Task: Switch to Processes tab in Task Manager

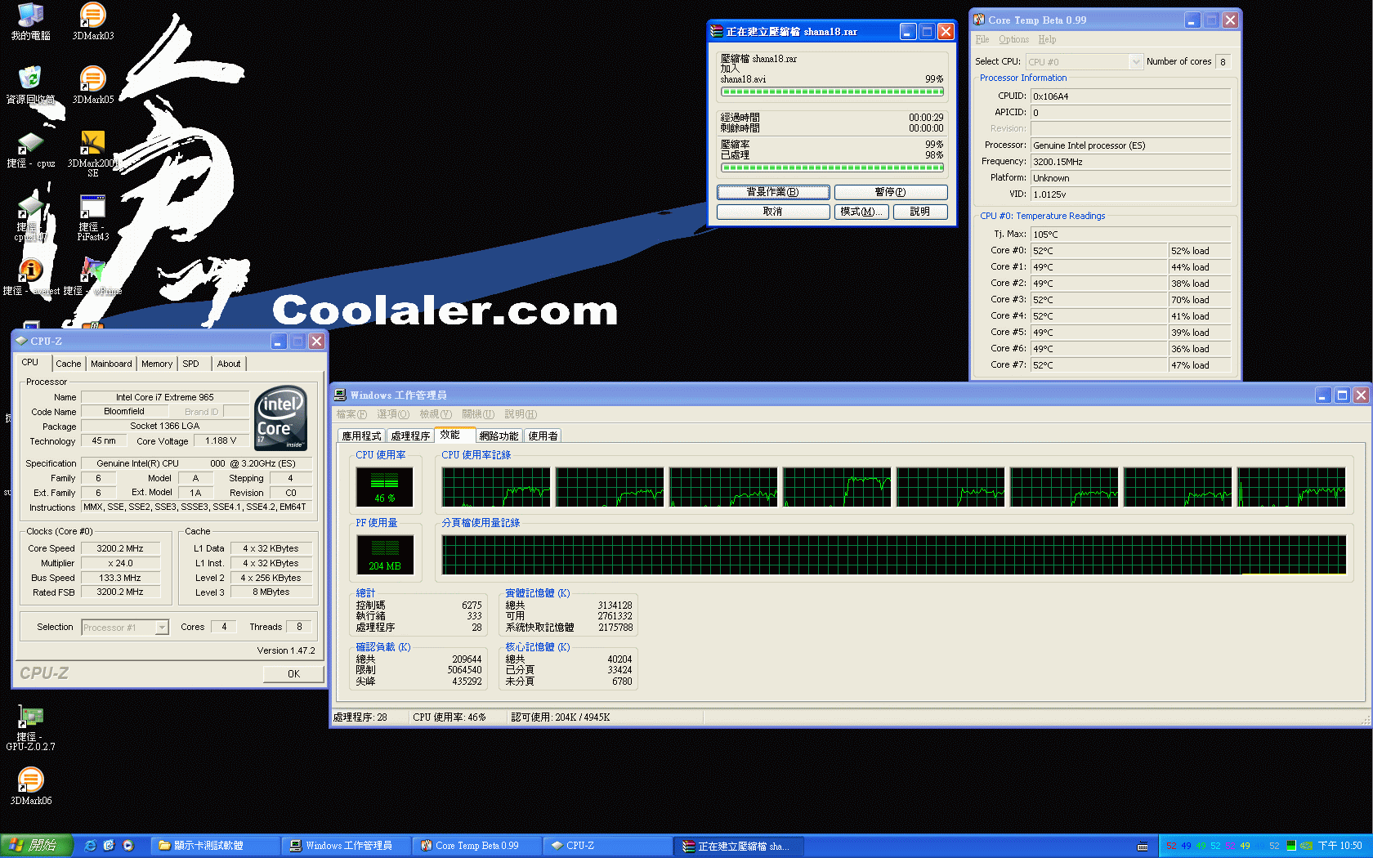Action: tap(410, 436)
